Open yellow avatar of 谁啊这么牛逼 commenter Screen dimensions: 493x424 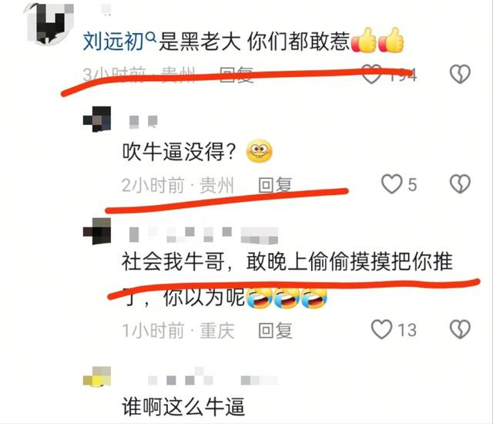[97, 376]
